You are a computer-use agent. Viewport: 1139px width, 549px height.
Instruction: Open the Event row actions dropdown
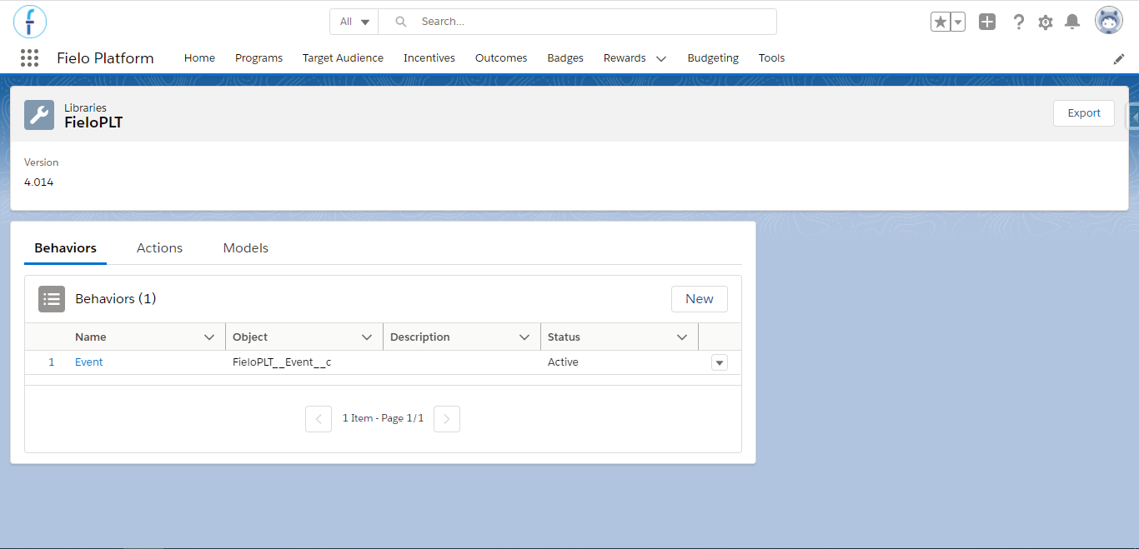[x=720, y=362]
